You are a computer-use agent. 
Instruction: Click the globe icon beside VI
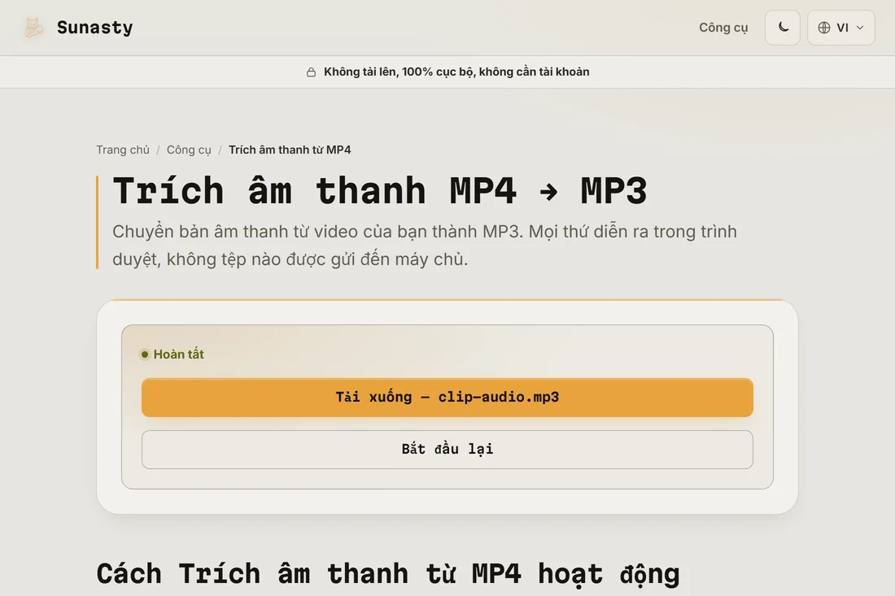pos(823,28)
